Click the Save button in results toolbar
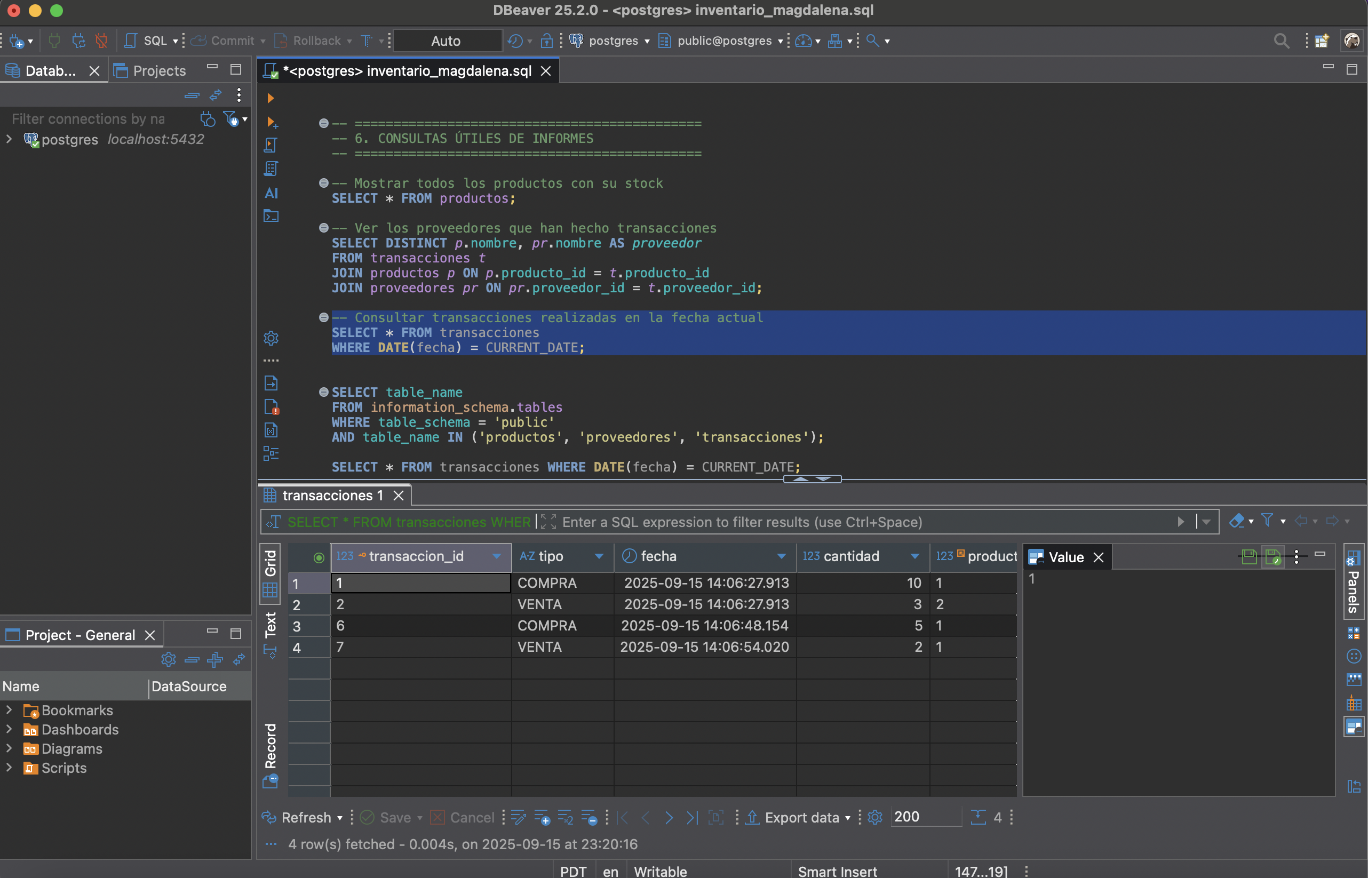This screenshot has width=1368, height=878. (386, 818)
